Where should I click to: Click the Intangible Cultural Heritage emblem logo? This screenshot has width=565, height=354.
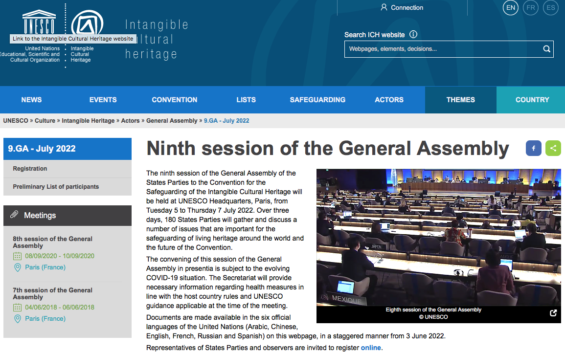pyautogui.click(x=87, y=22)
